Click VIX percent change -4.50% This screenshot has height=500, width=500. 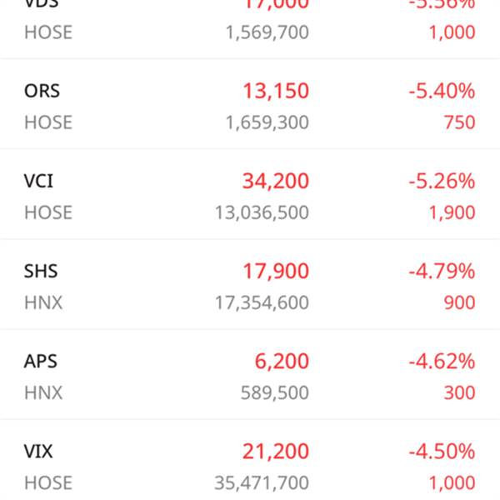442,452
